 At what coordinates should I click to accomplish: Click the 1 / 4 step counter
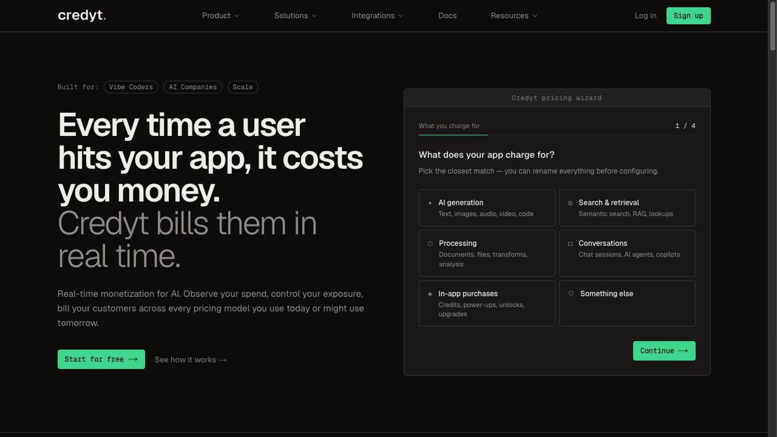[685, 126]
